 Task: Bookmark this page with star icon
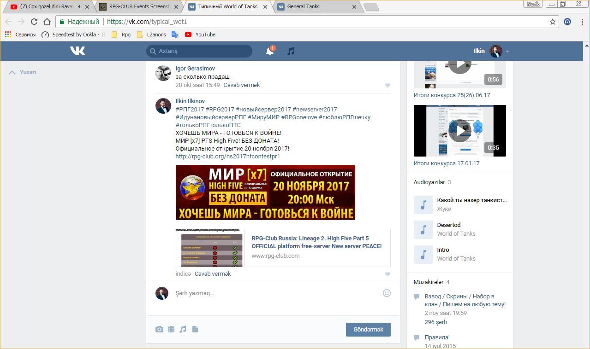(x=552, y=22)
